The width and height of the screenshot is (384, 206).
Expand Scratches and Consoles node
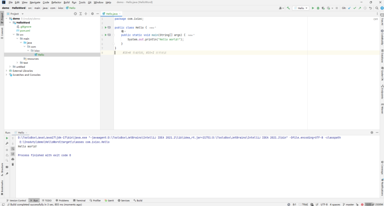7,75
